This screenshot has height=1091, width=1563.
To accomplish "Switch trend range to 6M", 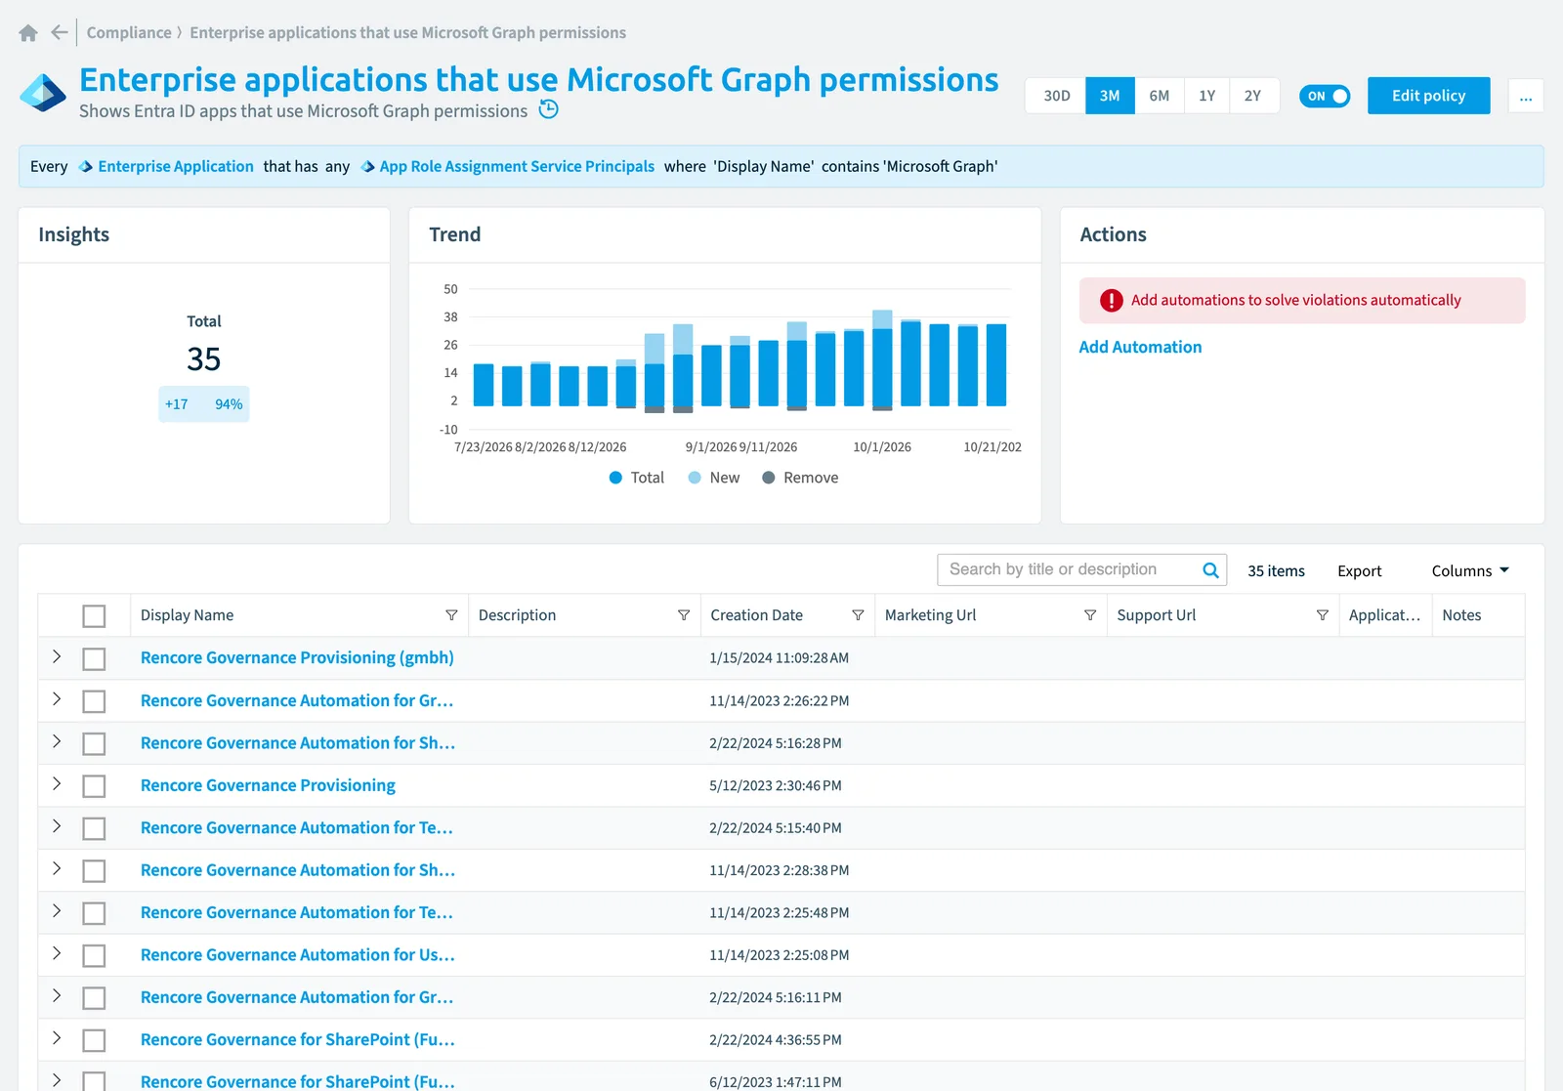I will 1160,96.
